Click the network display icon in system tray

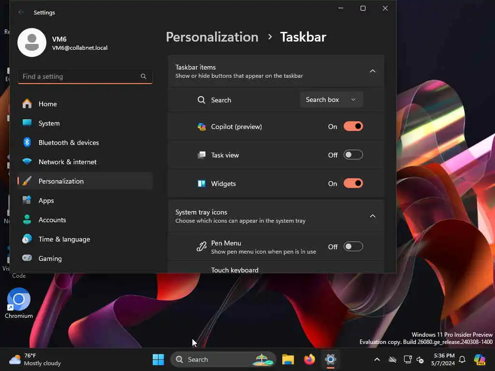coord(408,359)
